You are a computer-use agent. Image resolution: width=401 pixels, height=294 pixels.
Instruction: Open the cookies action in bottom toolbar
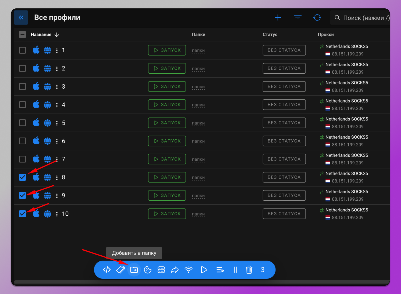(x=148, y=270)
